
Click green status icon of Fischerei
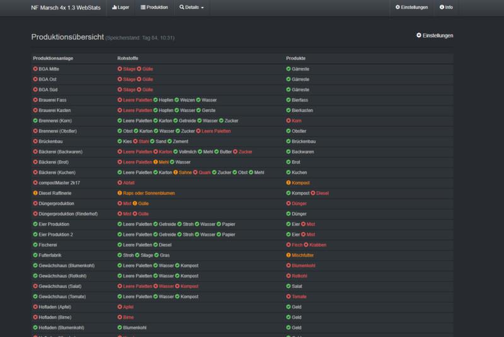pyautogui.click(x=35, y=245)
